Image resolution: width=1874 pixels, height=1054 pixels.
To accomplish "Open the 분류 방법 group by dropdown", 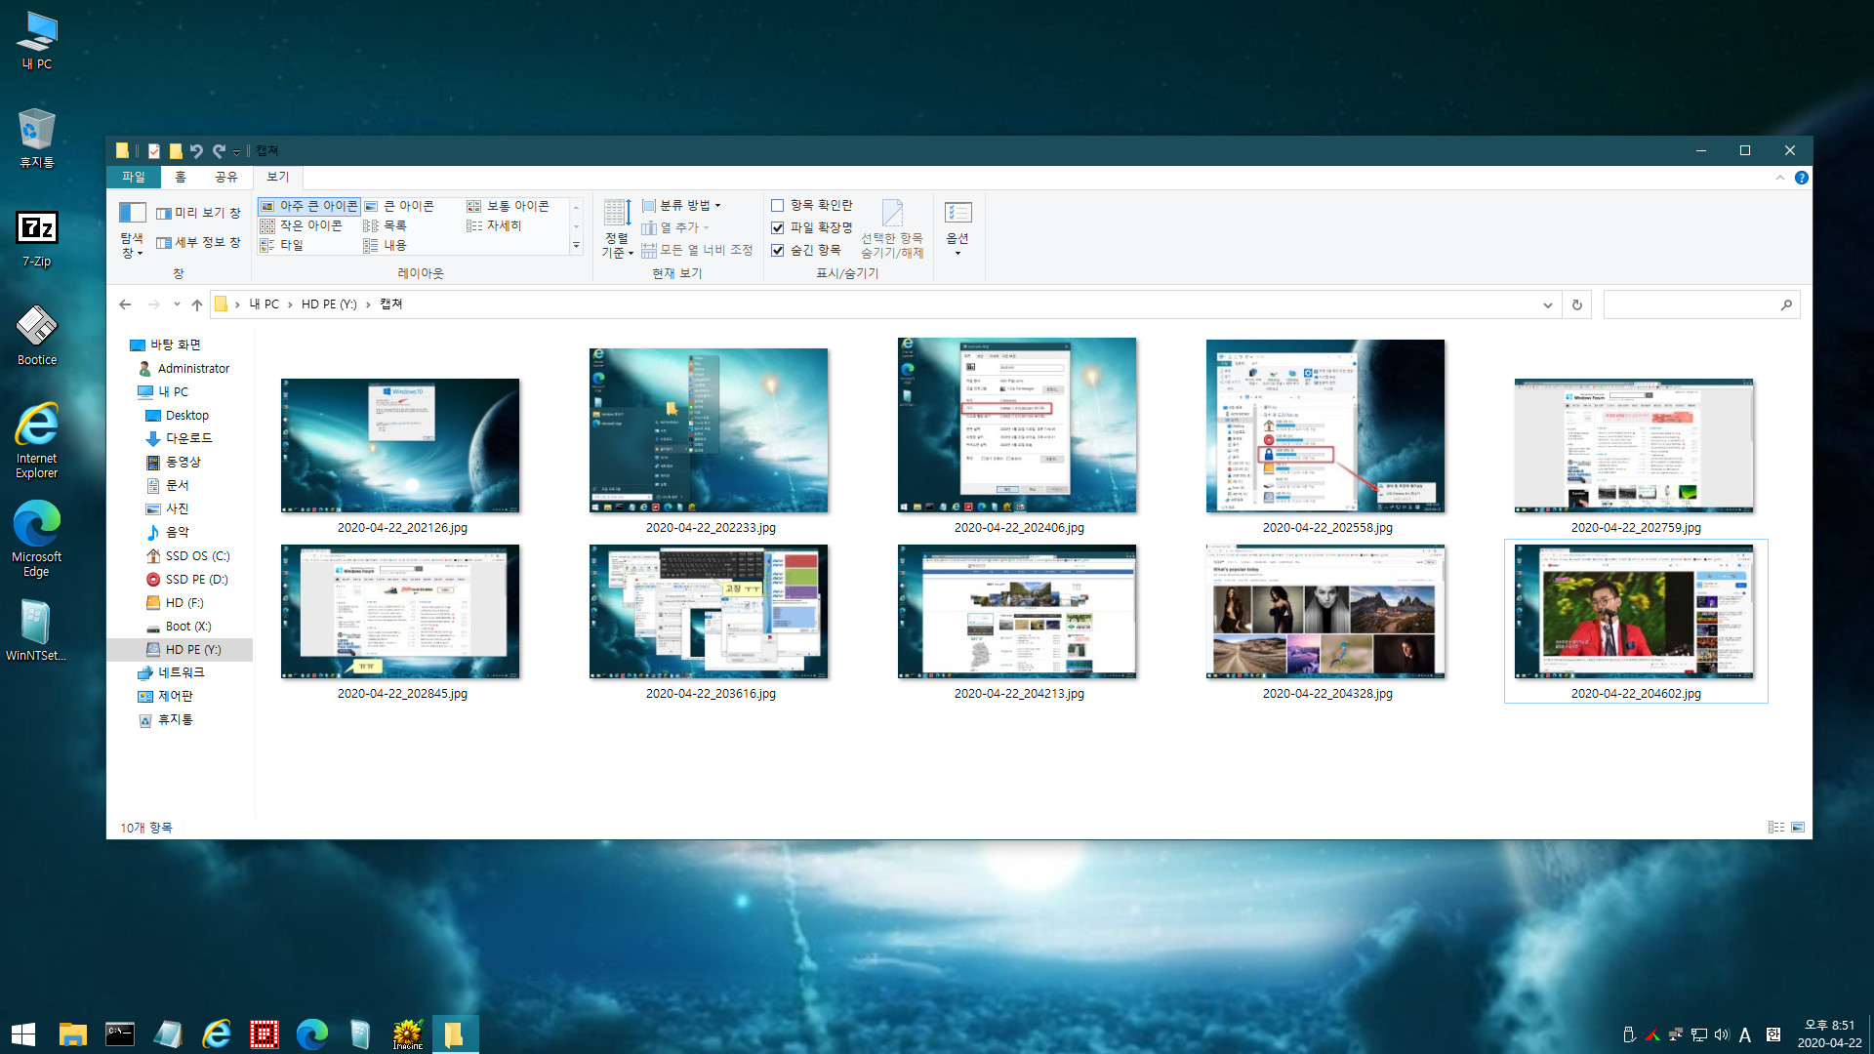I will [x=681, y=205].
